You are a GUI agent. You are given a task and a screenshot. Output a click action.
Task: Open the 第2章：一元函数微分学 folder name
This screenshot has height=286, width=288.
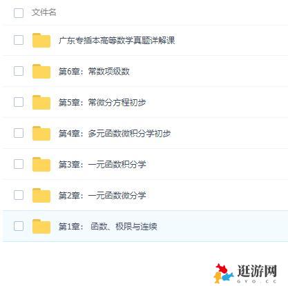click(x=102, y=196)
